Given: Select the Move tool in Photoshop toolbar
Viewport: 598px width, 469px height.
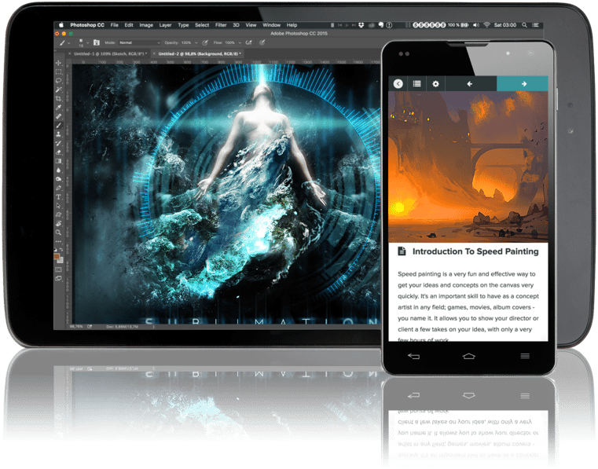Looking at the screenshot, I should tap(58, 63).
